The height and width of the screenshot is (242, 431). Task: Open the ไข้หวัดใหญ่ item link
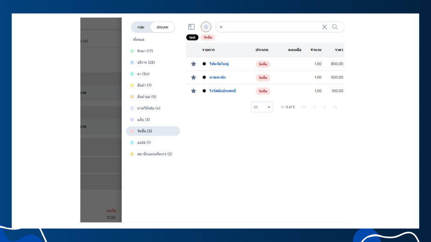pyautogui.click(x=219, y=64)
